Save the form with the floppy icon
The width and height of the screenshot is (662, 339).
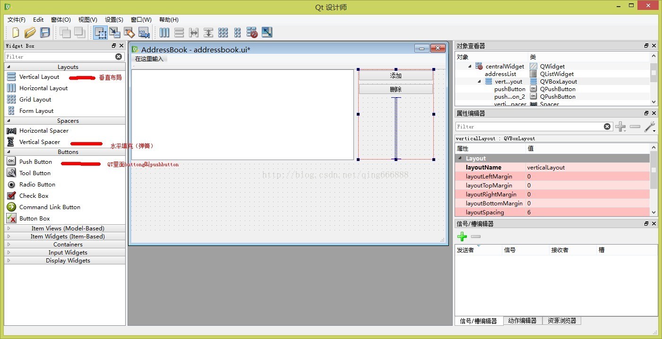[x=45, y=33]
